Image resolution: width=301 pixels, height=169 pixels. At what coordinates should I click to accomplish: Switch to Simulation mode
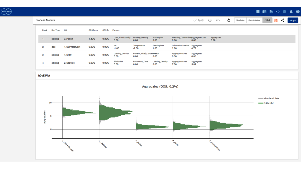click(240, 20)
